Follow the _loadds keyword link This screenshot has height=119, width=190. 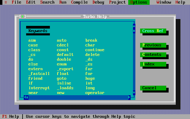click(65, 88)
